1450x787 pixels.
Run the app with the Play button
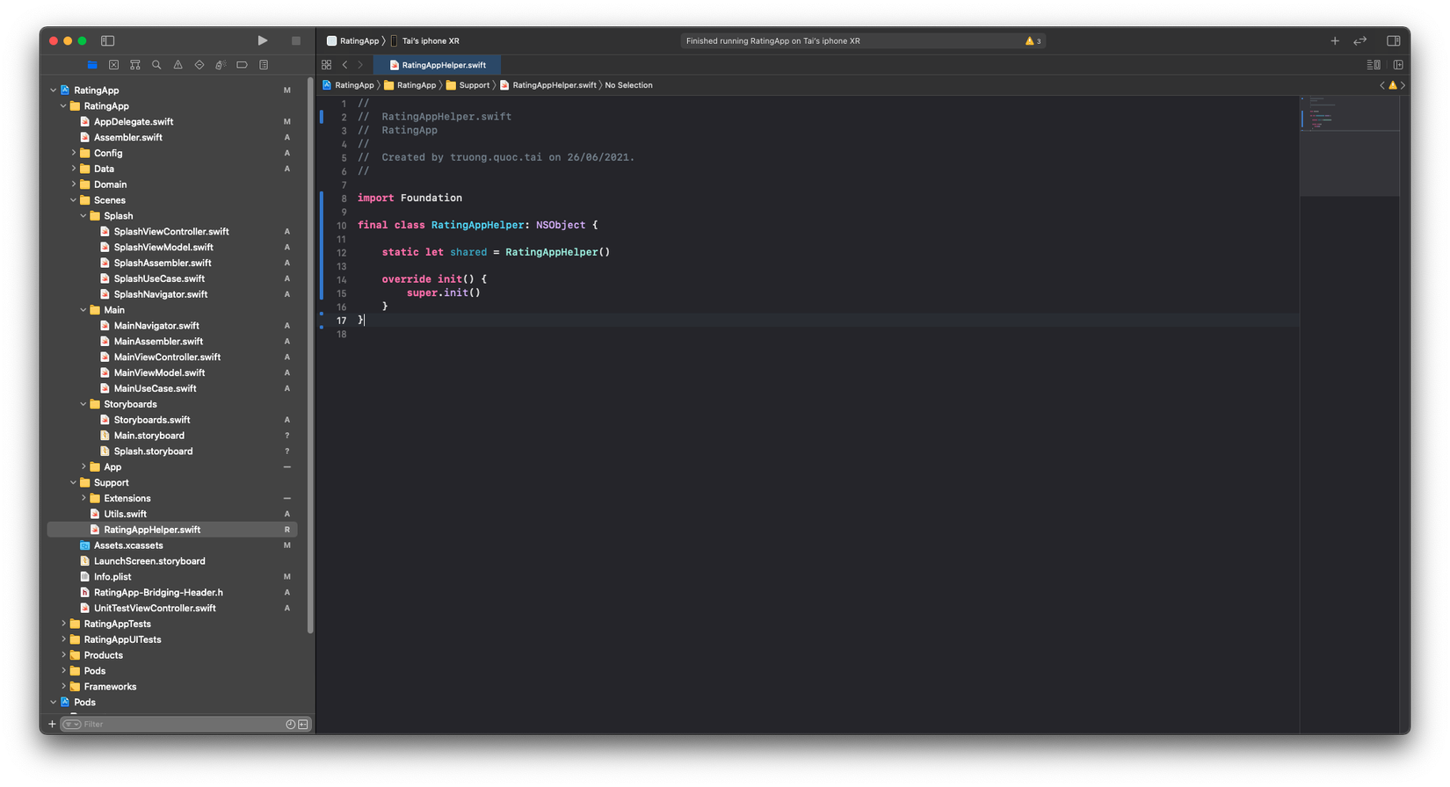coord(262,40)
